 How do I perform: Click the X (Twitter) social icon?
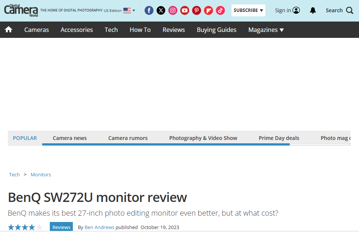coord(161,10)
